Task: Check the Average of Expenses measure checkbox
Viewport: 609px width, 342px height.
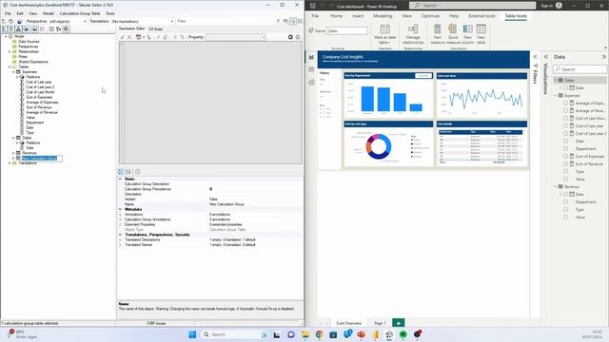Action: tap(565, 104)
